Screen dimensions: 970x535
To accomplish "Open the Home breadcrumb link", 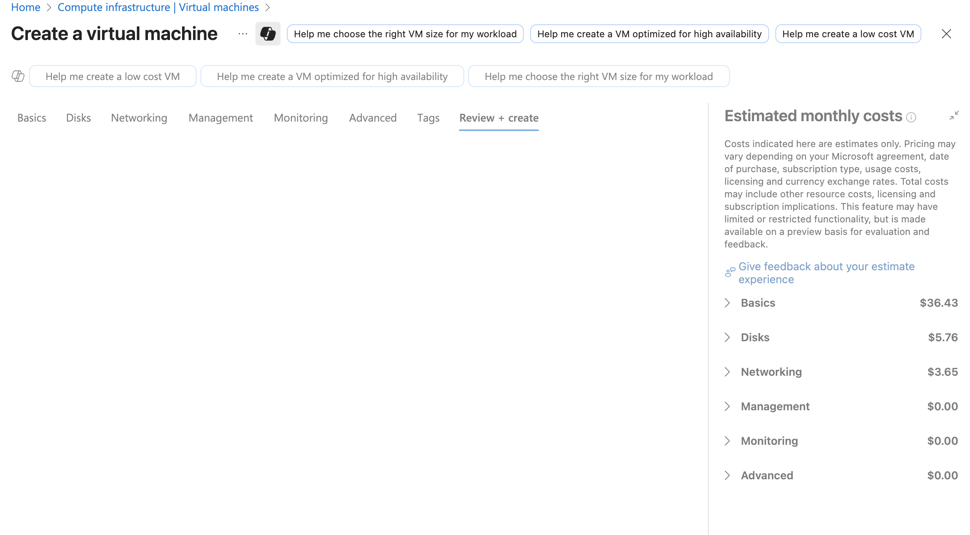I will pyautogui.click(x=26, y=7).
